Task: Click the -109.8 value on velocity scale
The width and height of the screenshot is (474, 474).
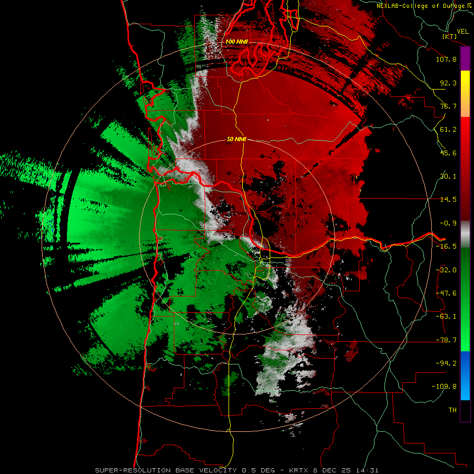Action: click(x=444, y=387)
